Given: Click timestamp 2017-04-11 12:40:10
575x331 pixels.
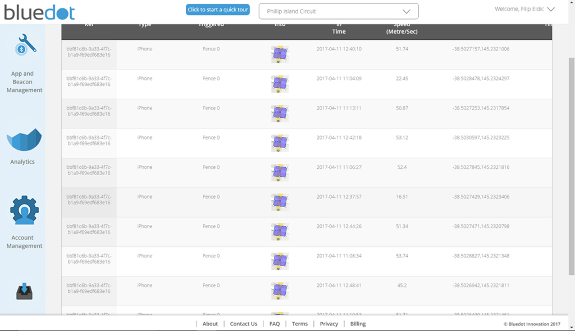Looking at the screenshot, I should [339, 49].
